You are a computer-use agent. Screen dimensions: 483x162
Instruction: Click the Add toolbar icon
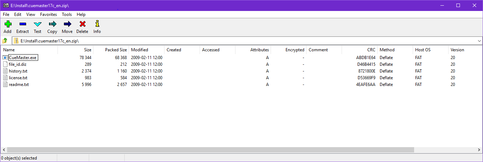[7, 24]
